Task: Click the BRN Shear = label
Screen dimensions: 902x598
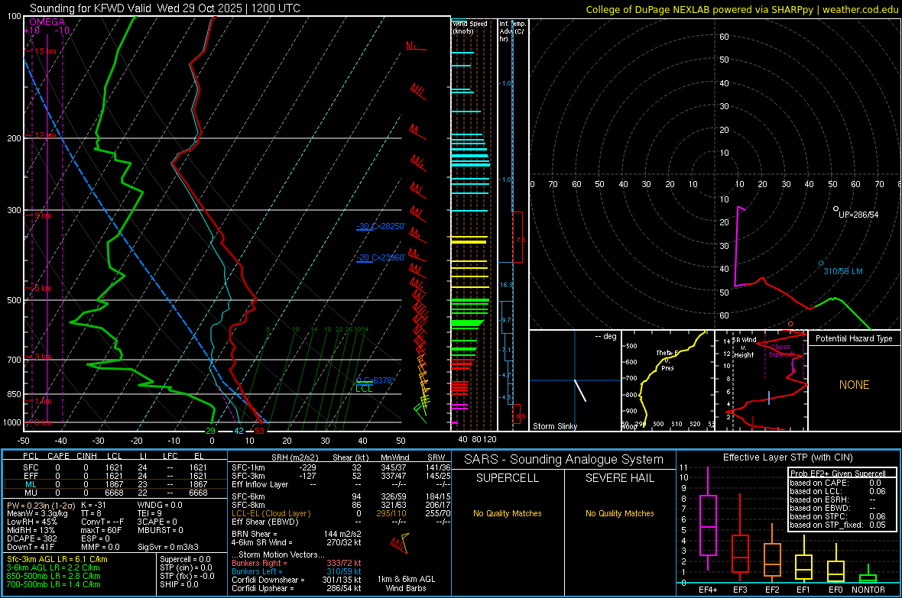Action: click(x=255, y=534)
